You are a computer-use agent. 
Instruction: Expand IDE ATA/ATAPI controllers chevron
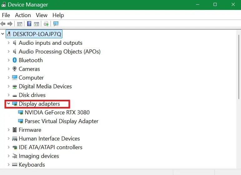click(9, 147)
